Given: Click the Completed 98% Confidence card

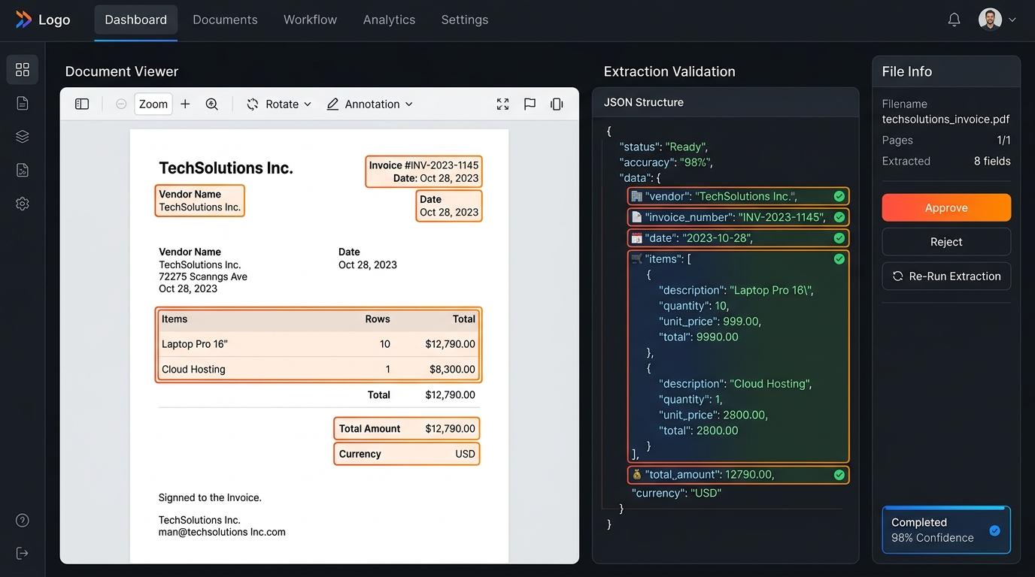Looking at the screenshot, I should (946, 530).
